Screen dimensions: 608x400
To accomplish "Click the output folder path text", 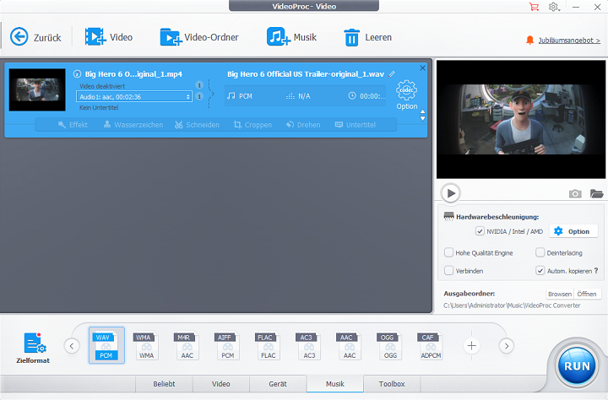I will click(x=512, y=305).
